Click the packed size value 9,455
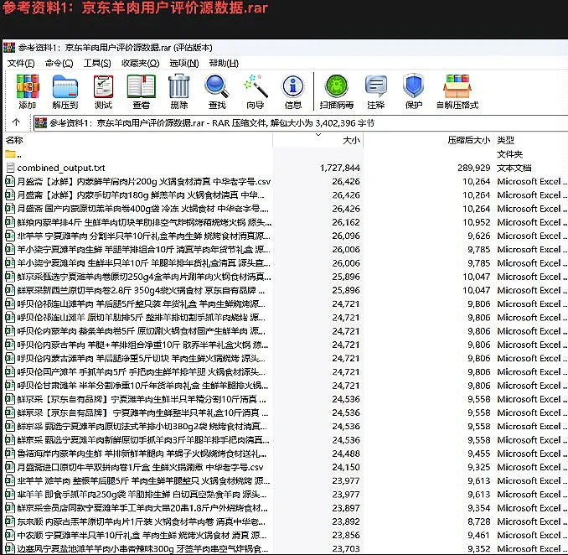Screen dimensions: 568x555 pos(478,454)
